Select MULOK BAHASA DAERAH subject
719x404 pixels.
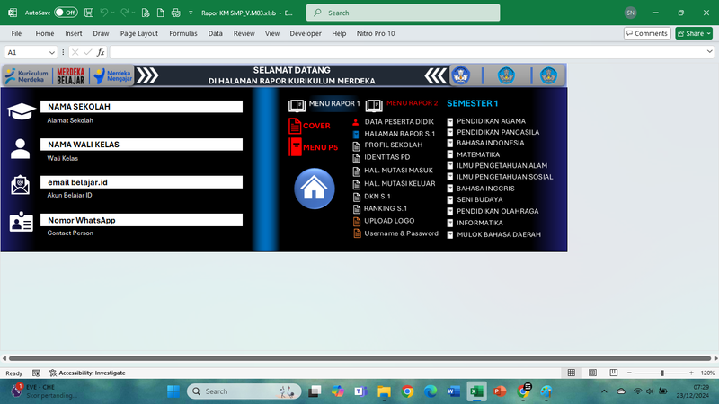click(499, 234)
